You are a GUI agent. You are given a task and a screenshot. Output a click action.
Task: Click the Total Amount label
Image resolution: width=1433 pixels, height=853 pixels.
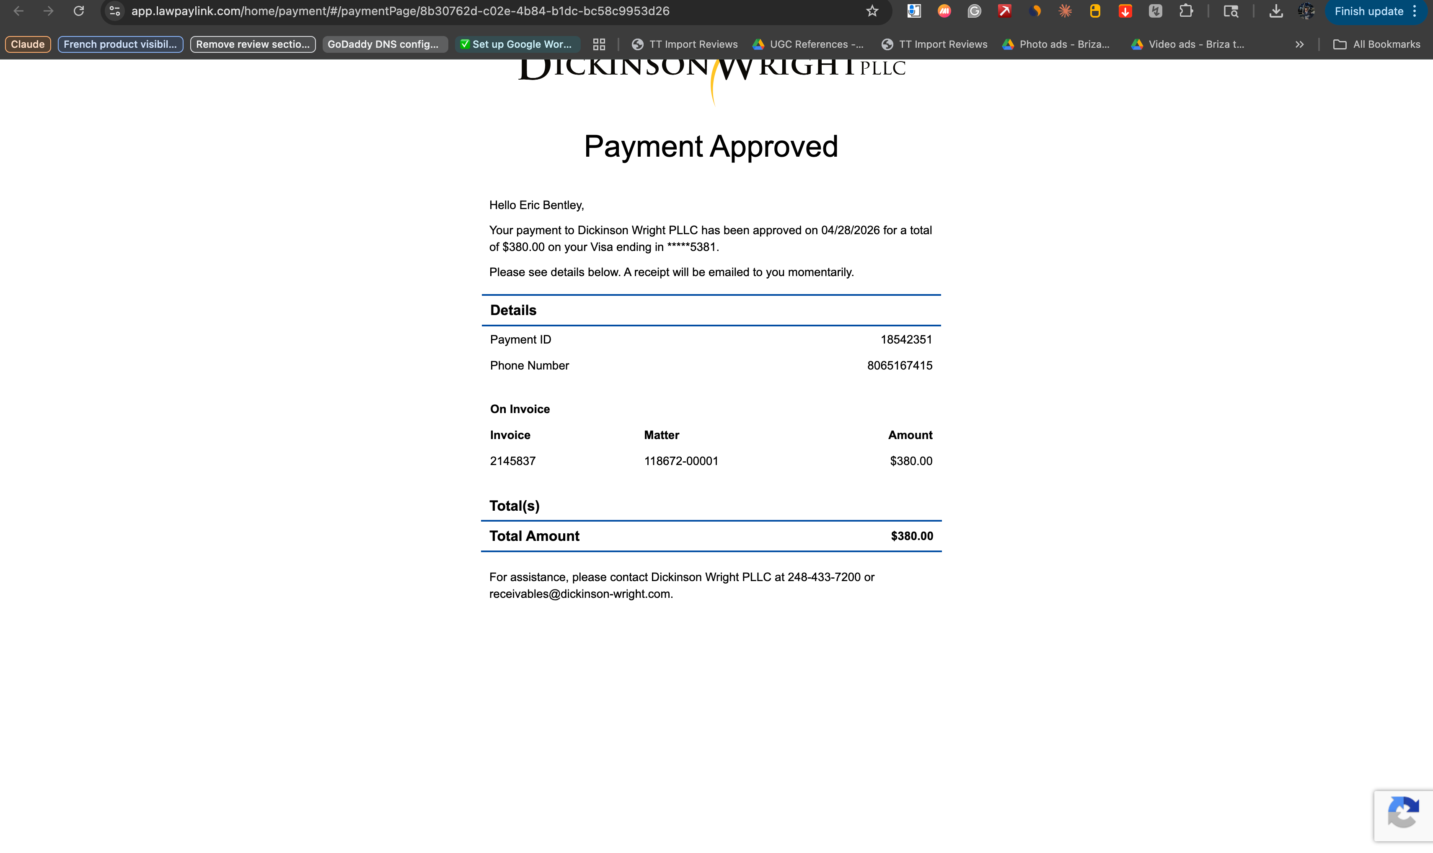click(535, 536)
